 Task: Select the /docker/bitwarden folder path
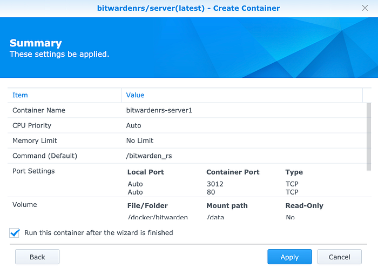pos(158,217)
